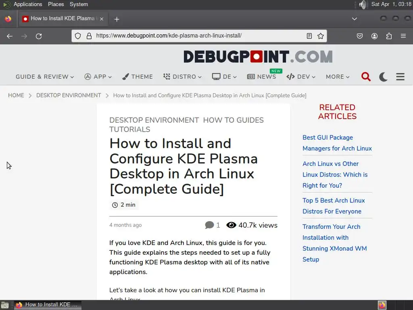Open the Desktop Environment breadcrumb link
Image resolution: width=413 pixels, height=310 pixels.
(x=69, y=95)
